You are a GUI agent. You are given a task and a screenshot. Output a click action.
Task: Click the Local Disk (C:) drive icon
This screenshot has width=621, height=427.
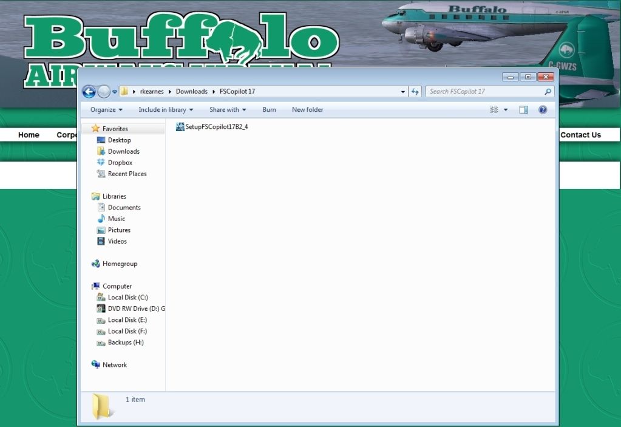tap(101, 297)
